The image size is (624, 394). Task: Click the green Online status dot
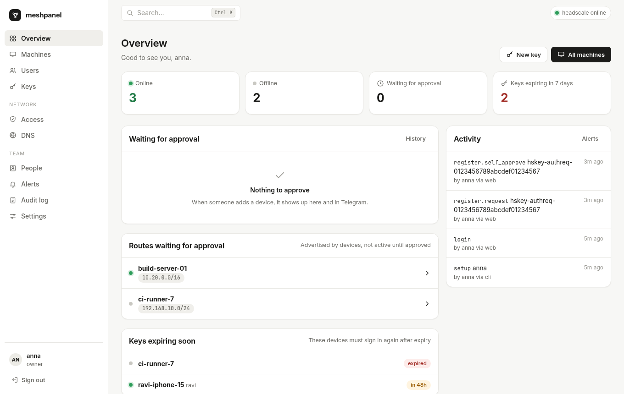[131, 83]
